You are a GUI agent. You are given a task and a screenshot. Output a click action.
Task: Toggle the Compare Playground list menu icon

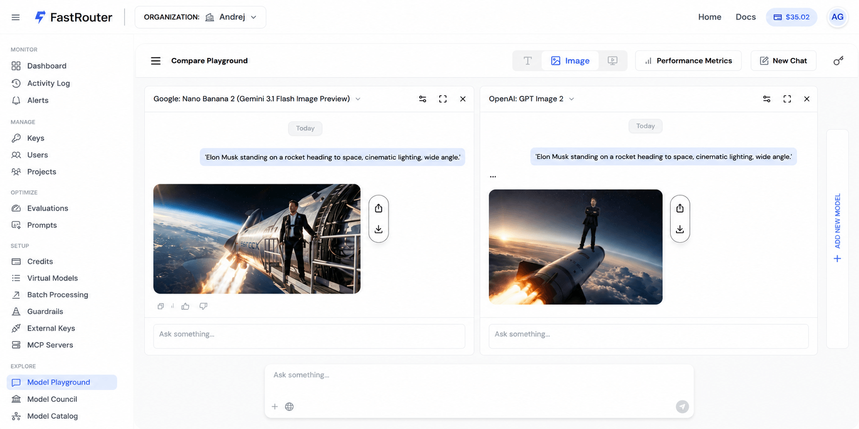[x=155, y=60]
